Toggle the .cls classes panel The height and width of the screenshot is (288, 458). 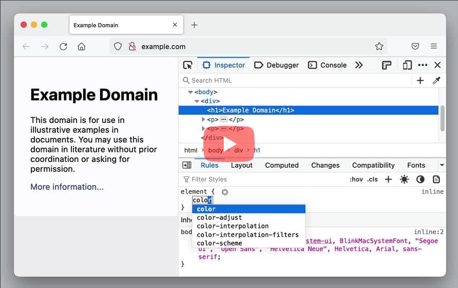(372, 179)
